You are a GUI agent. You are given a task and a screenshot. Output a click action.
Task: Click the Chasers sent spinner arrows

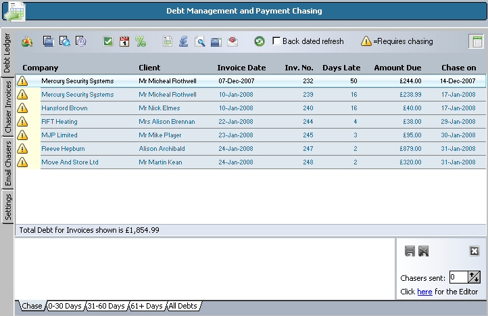coord(474,277)
